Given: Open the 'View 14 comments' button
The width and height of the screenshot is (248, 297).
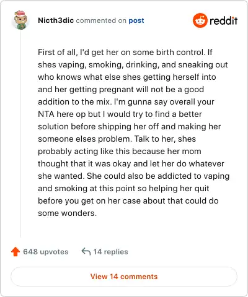Looking at the screenshot, I should coord(124,277).
